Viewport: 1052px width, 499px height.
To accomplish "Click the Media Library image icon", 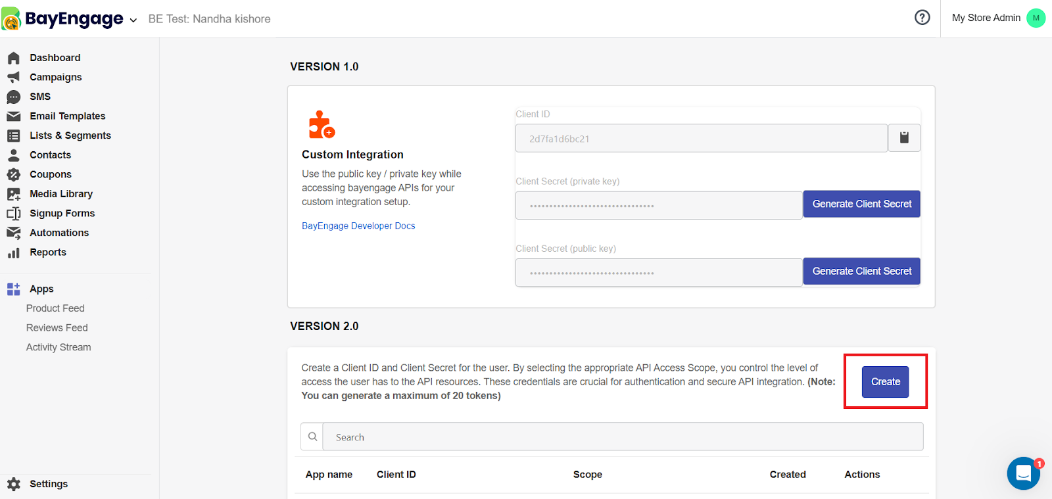I will tap(13, 194).
